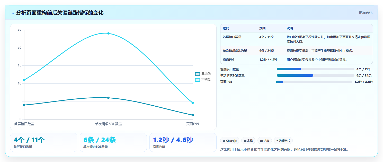Screen dimensions: 383x162
Task: Click the lightning icon beside the title
Action: click(x=12, y=13)
